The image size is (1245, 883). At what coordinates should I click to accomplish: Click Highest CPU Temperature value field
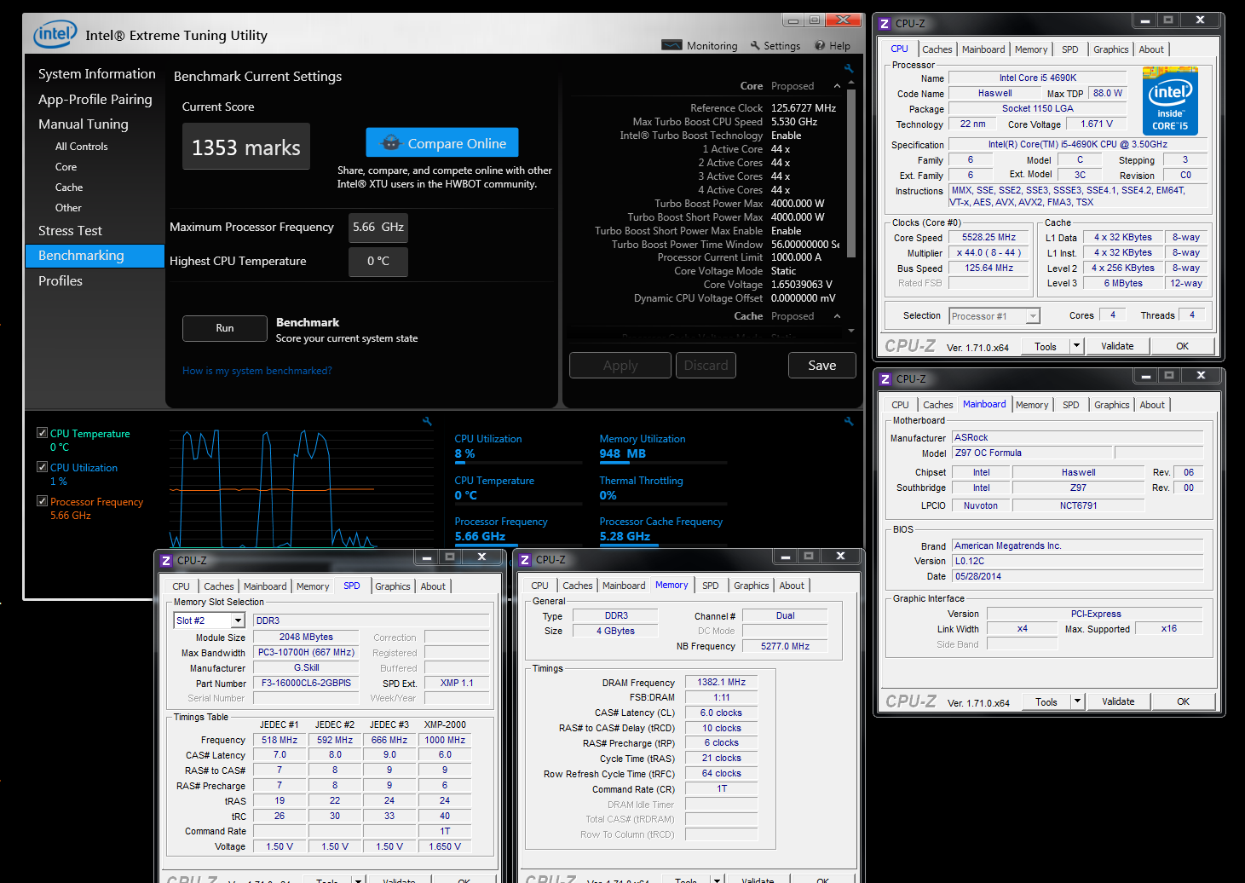point(378,262)
